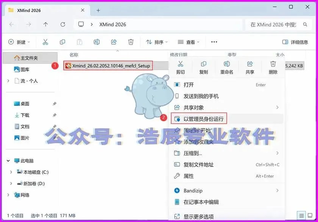Click 剪切 in the context menu

click(180, 67)
